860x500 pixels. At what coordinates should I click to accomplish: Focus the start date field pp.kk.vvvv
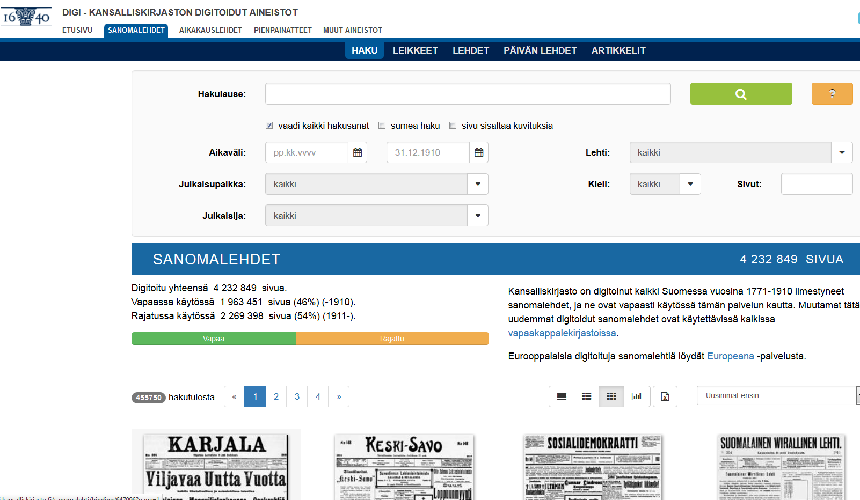pos(307,152)
